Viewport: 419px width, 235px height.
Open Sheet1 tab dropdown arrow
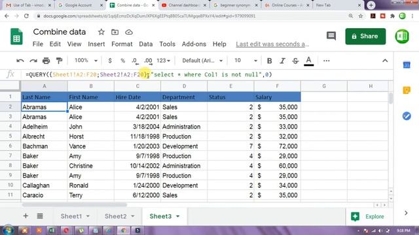[88, 216]
